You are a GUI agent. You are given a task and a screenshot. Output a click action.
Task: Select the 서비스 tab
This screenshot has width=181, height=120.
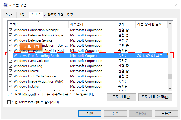click(x=36, y=15)
